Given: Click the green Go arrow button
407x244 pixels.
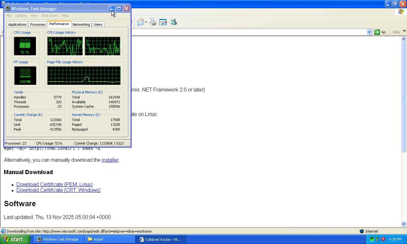Looking at the screenshot, I should pyautogui.click(x=377, y=32).
